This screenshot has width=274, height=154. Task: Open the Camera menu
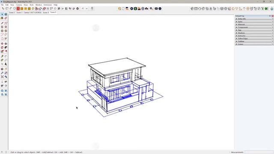[19, 5]
